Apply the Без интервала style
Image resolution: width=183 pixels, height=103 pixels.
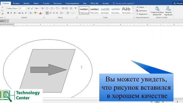[95, 11]
